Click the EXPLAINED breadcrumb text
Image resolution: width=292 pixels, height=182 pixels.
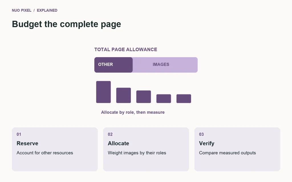(x=47, y=11)
